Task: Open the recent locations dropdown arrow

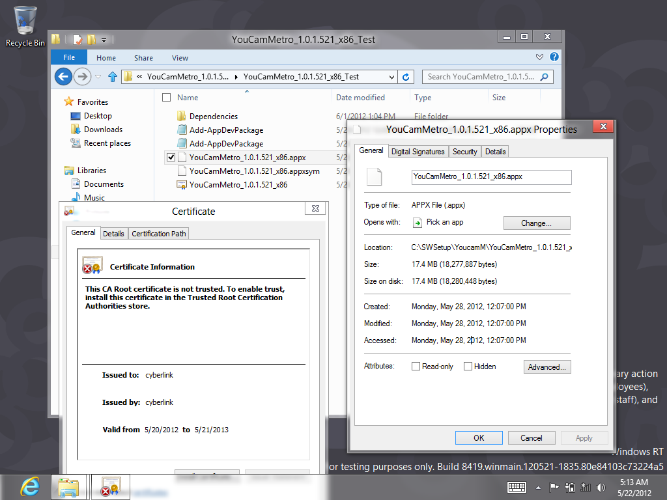Action: click(x=98, y=77)
